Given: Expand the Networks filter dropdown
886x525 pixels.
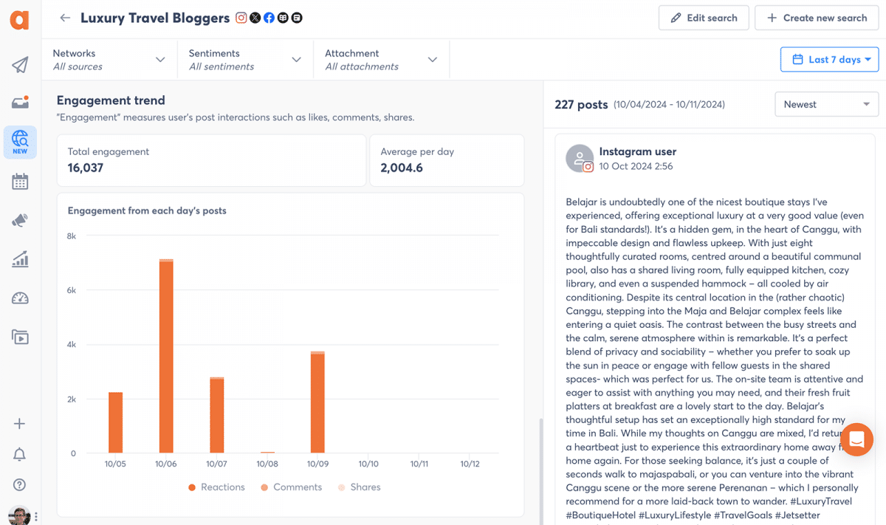Looking at the screenshot, I should [109, 60].
